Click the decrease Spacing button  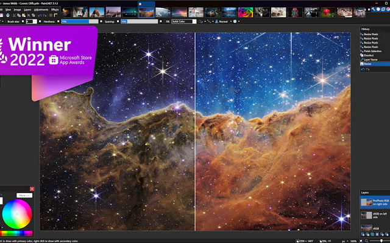[x=118, y=21]
